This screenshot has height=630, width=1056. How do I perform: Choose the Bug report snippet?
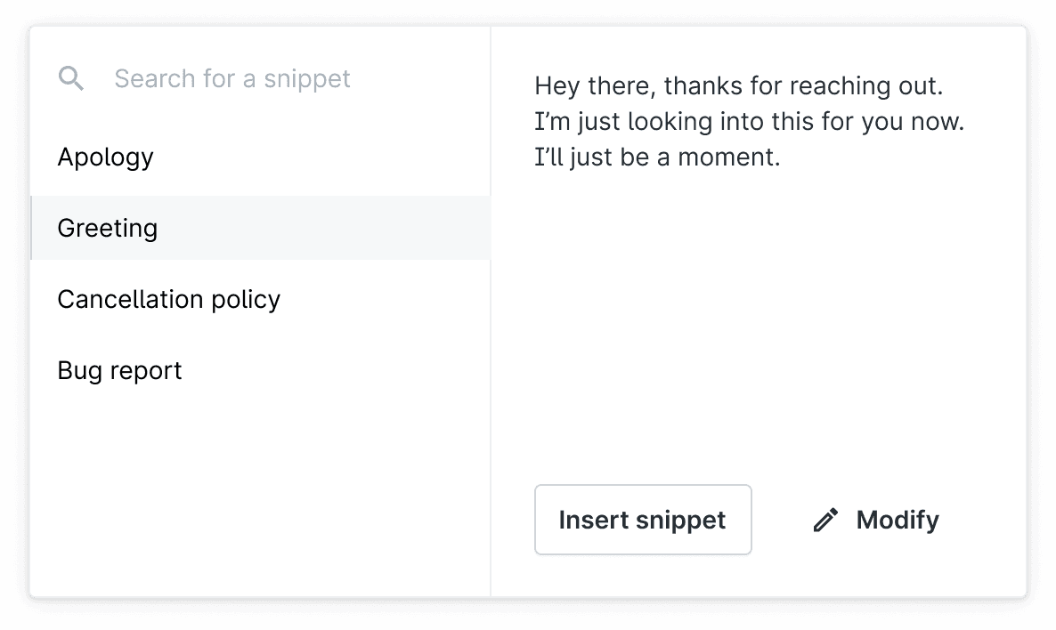coord(260,371)
